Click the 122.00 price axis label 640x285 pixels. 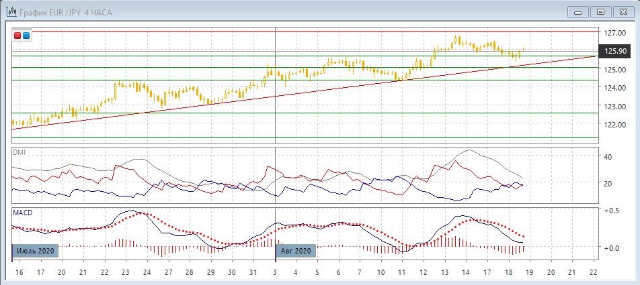tap(615, 125)
